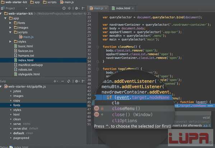Click the >> link in completion hint

[206, 125]
